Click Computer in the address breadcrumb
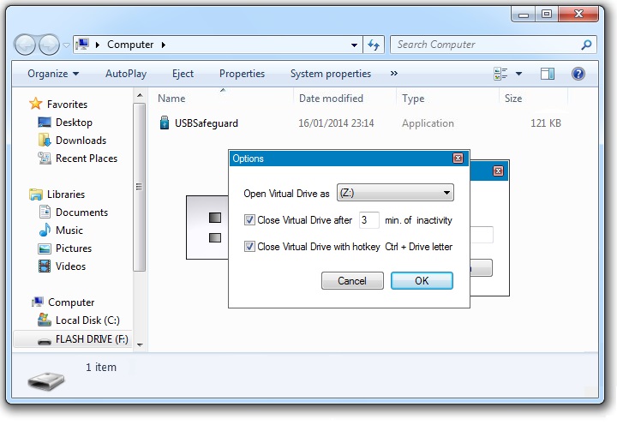This screenshot has height=437, width=617. pos(130,45)
